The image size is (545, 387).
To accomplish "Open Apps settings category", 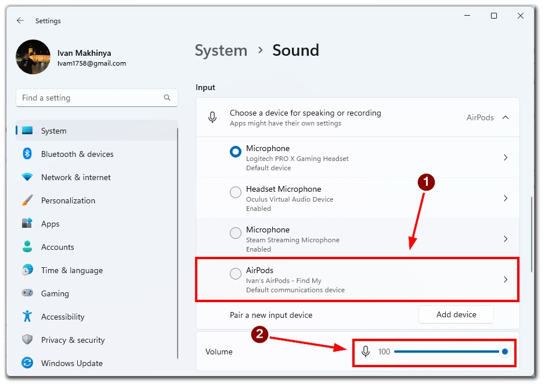I will tap(50, 224).
